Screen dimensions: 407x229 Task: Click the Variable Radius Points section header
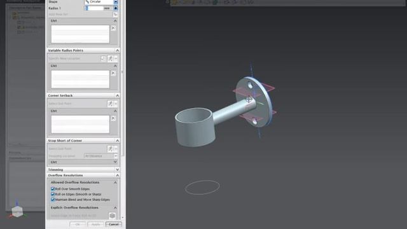(x=83, y=50)
